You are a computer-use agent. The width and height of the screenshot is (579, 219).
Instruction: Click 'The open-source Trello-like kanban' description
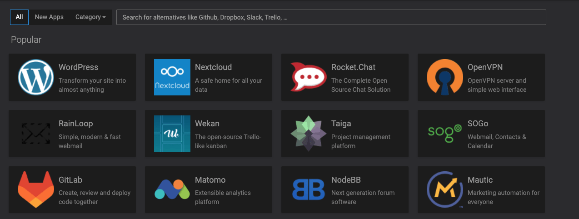(x=228, y=141)
